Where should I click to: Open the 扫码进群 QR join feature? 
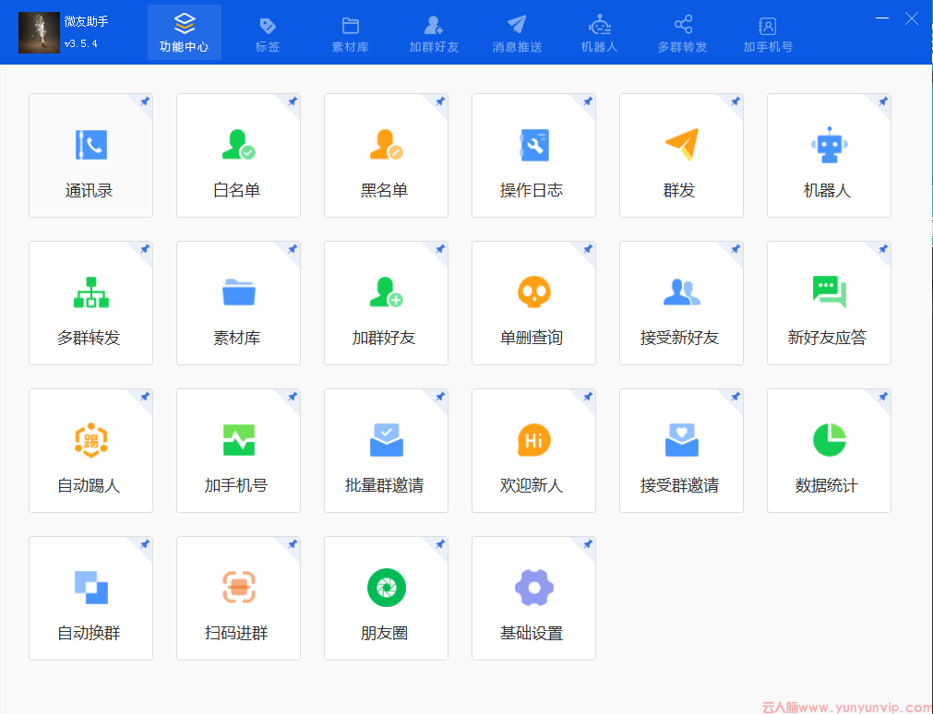[x=238, y=598]
